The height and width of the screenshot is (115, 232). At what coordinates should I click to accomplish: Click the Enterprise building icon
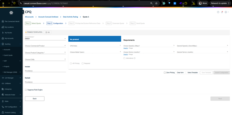tap(3, 89)
